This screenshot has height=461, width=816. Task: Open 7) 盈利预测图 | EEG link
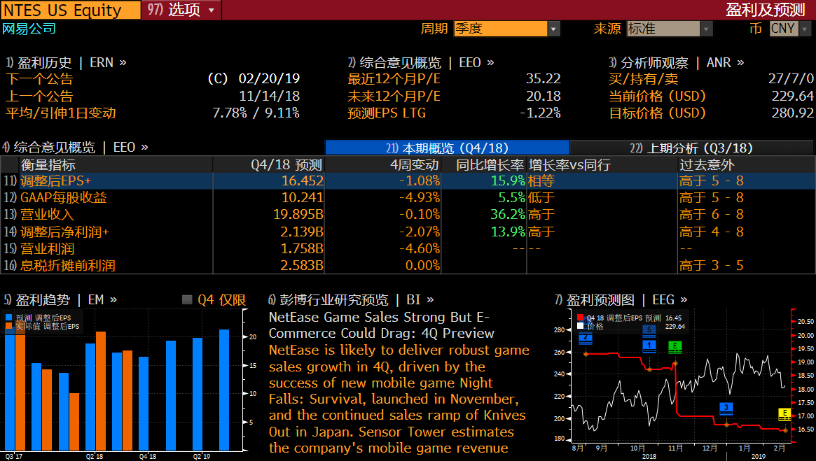pyautogui.click(x=621, y=299)
